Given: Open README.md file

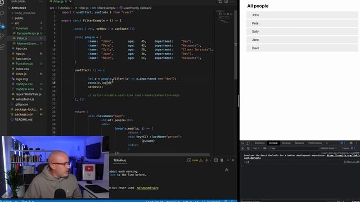Looking at the screenshot, I should click(23, 120).
